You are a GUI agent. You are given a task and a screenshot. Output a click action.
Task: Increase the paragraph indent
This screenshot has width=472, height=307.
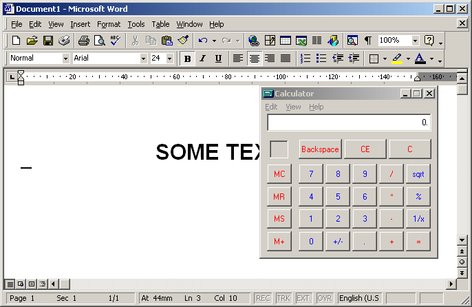tap(354, 59)
